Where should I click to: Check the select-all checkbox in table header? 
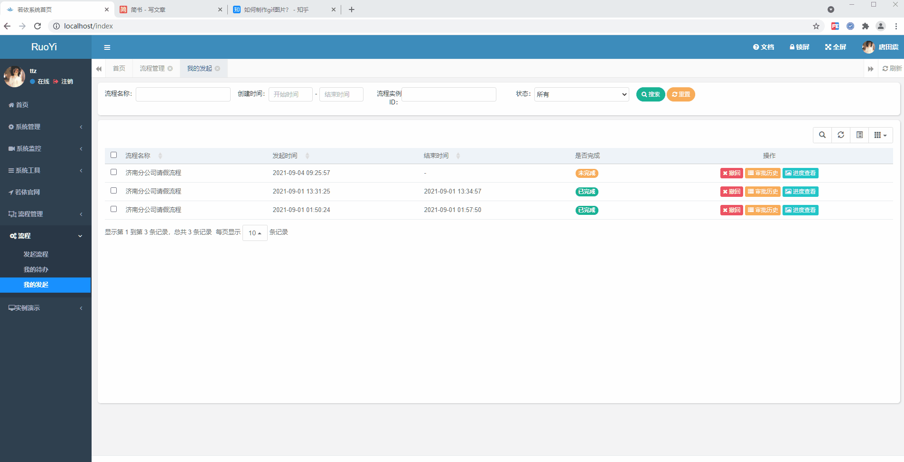click(113, 155)
